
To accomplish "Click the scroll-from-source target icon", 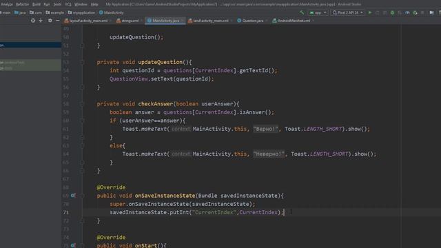I will click(x=33, y=21).
